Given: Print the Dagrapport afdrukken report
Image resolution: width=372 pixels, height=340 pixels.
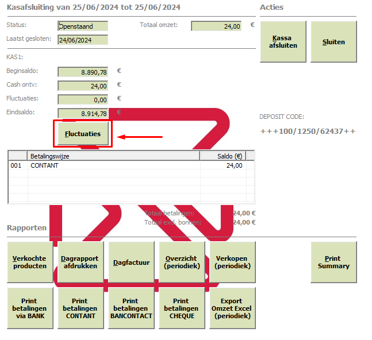Looking at the screenshot, I should 80,262.
